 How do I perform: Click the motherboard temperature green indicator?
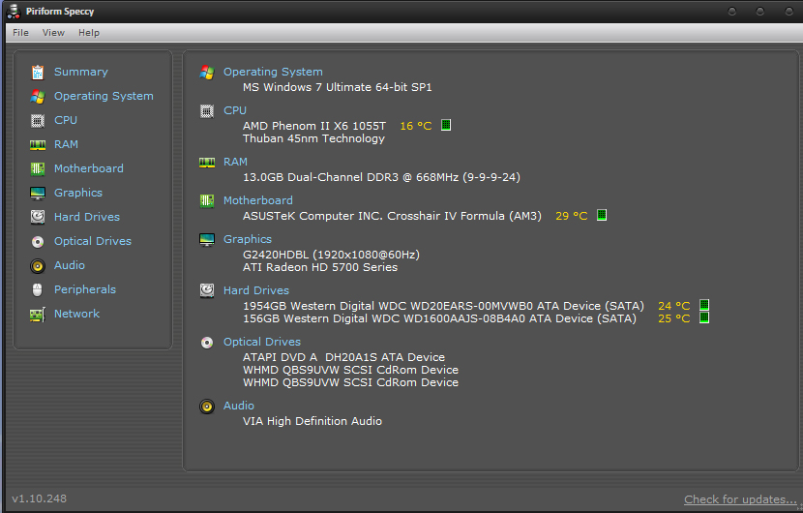tap(602, 215)
